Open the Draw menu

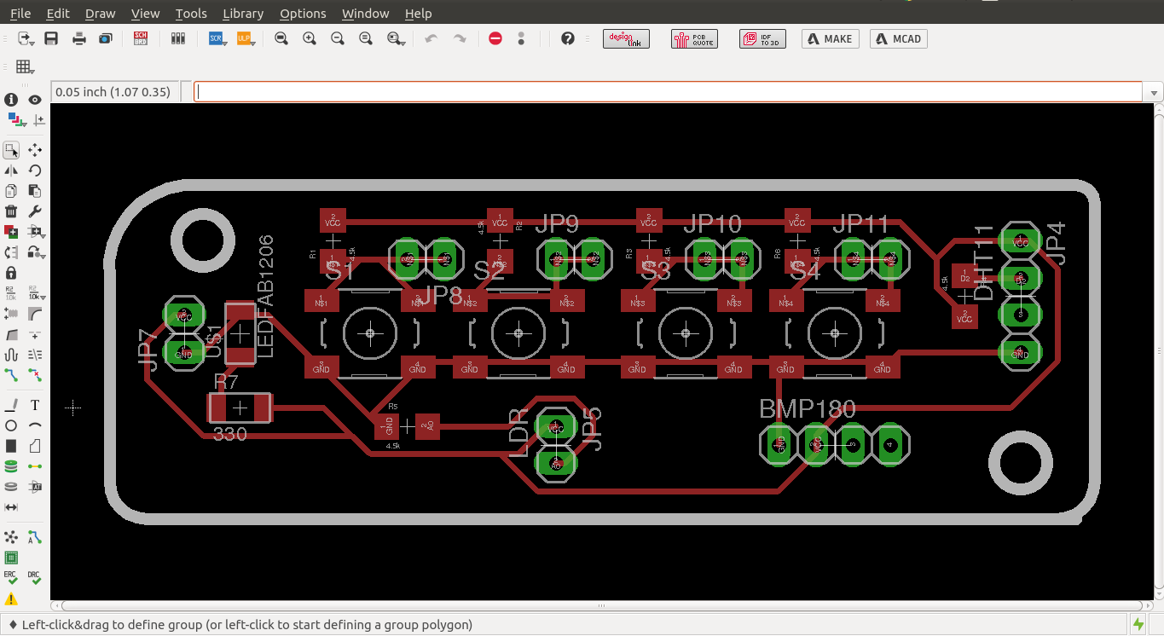(101, 14)
